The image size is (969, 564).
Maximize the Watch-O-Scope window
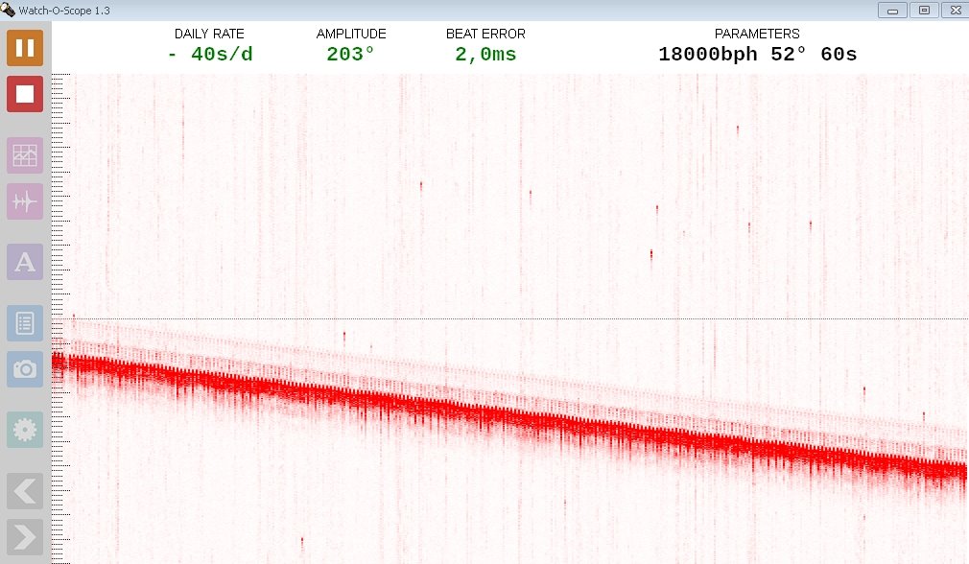click(924, 10)
